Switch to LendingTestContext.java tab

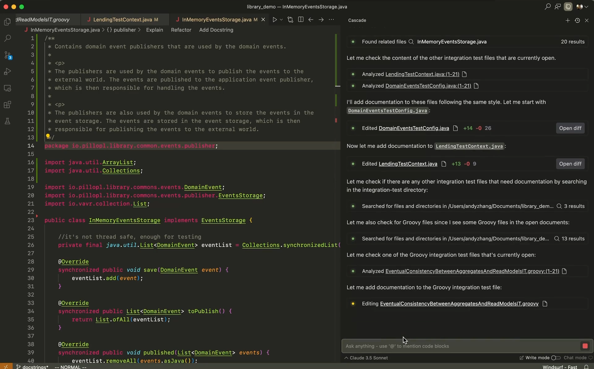[123, 20]
